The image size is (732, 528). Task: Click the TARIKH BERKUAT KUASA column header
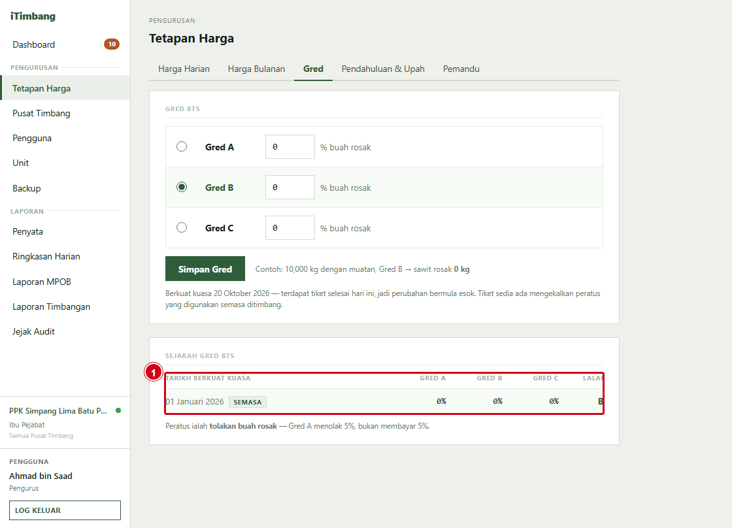[208, 378]
